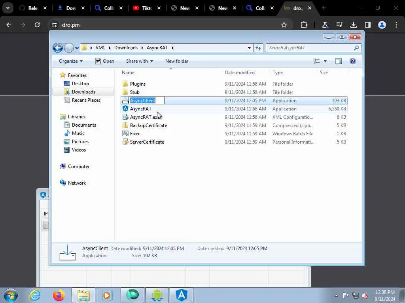The height and width of the screenshot is (303, 405).
Task: Open Internet Explorer from the taskbar
Action: pos(35,295)
